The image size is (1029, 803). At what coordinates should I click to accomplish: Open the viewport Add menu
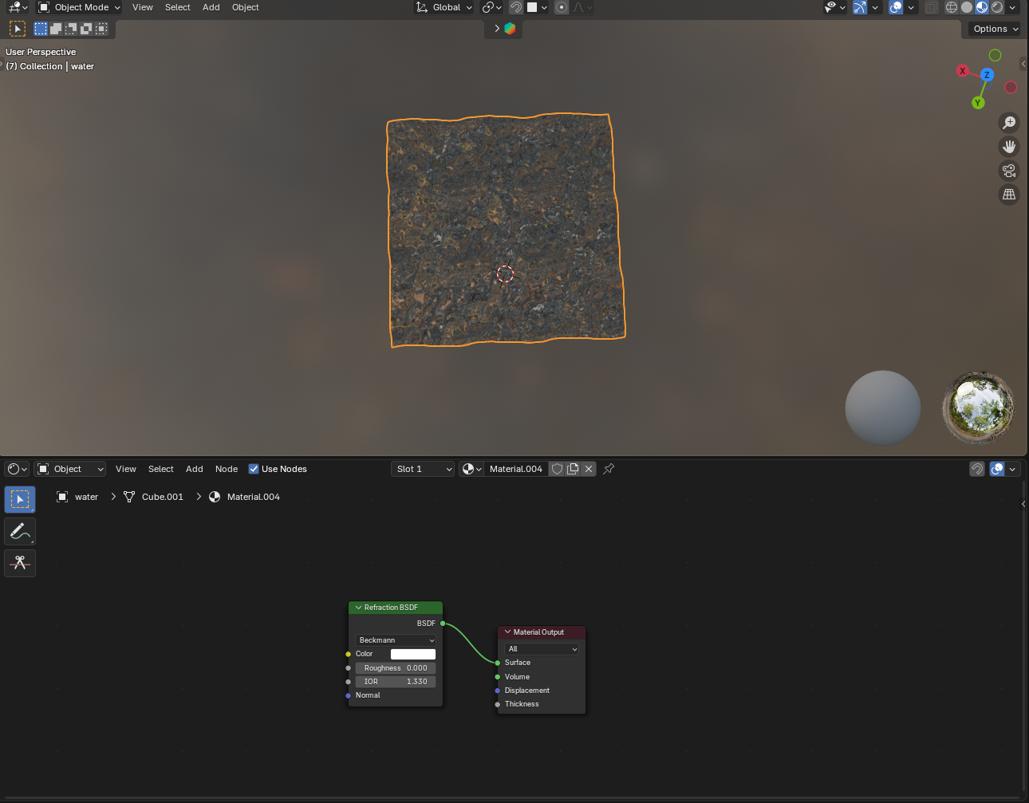pyautogui.click(x=211, y=7)
